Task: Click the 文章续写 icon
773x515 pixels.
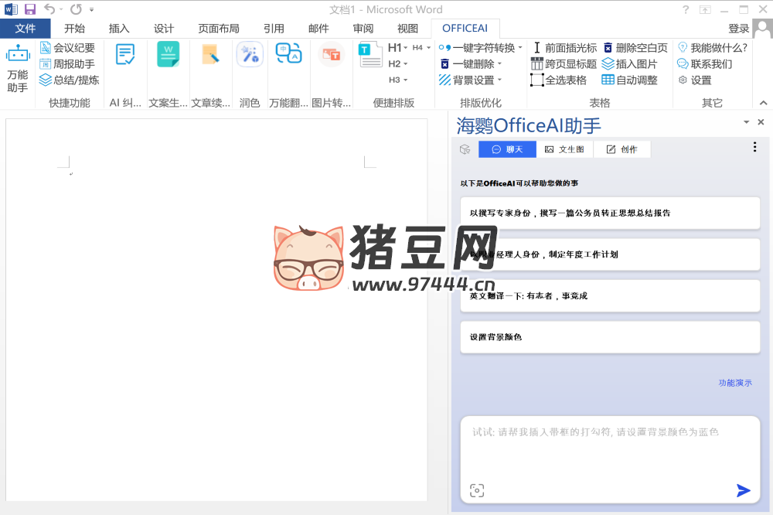Action: 210,55
